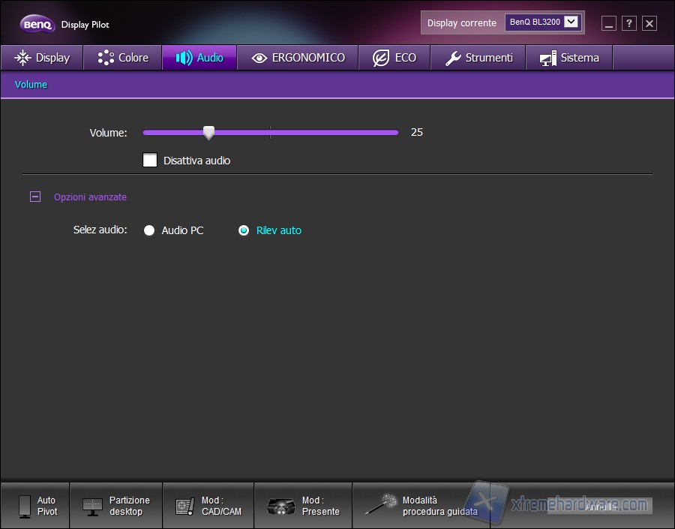The width and height of the screenshot is (675, 529).
Task: Collapse the Opzioni avanzate section
Action: click(35, 197)
